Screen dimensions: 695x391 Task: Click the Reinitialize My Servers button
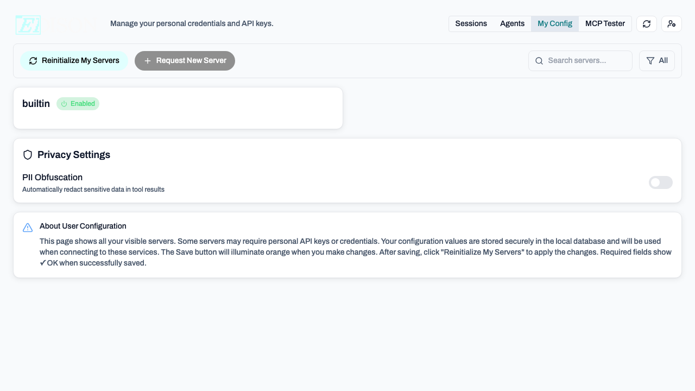point(74,61)
